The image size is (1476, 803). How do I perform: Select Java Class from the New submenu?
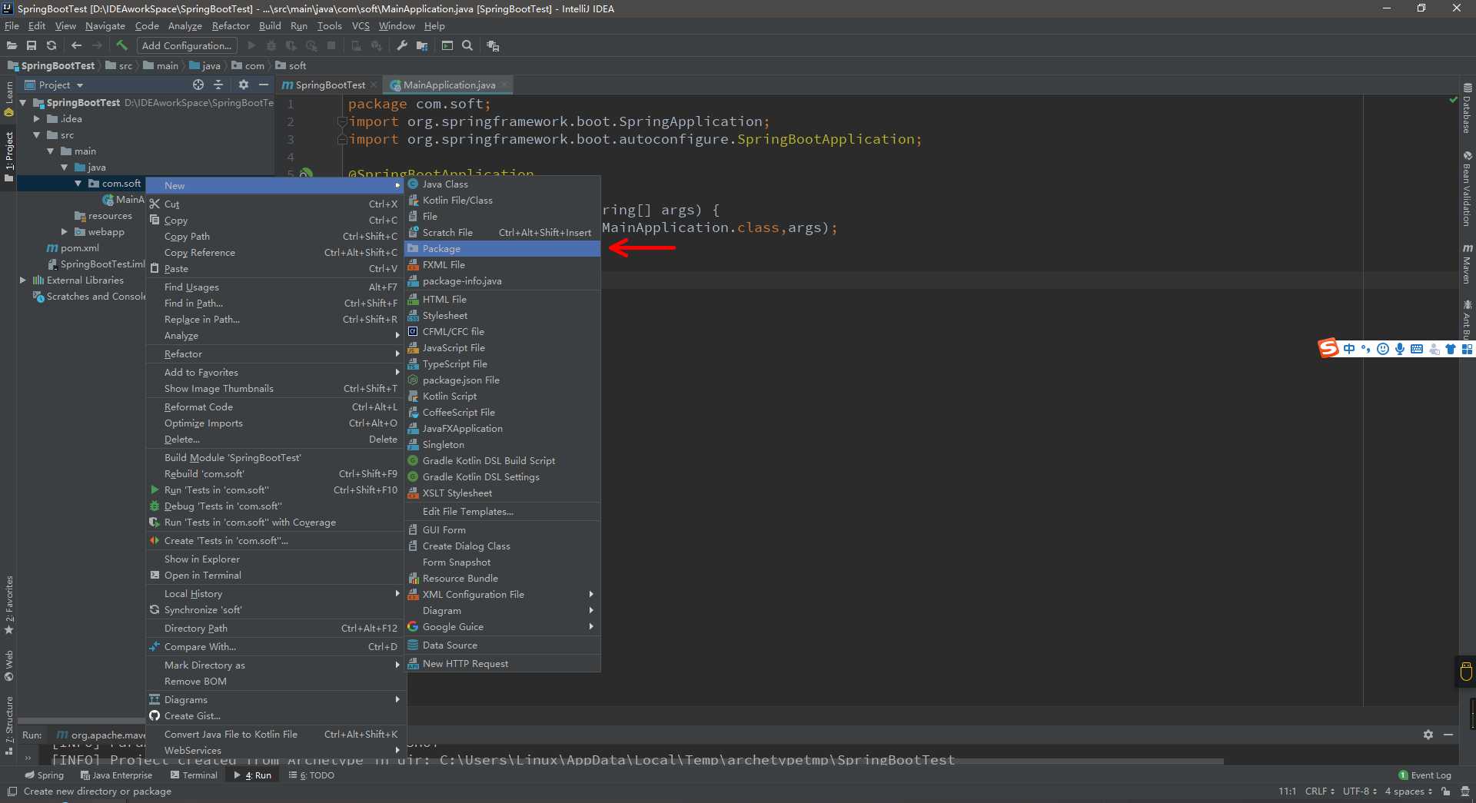503,184
